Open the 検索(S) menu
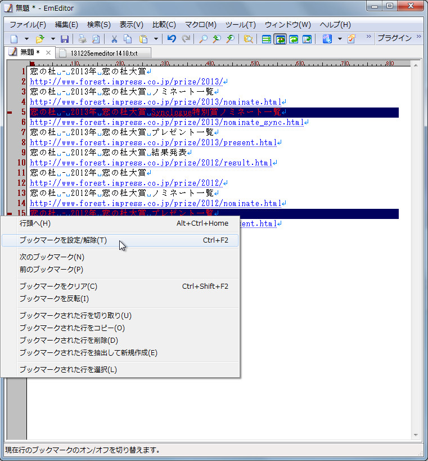Image resolution: width=428 pixels, height=461 pixels. coord(98,25)
